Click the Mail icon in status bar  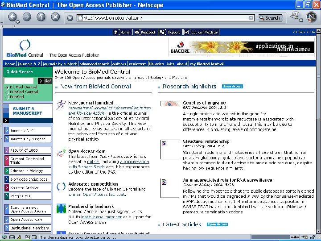12,237
